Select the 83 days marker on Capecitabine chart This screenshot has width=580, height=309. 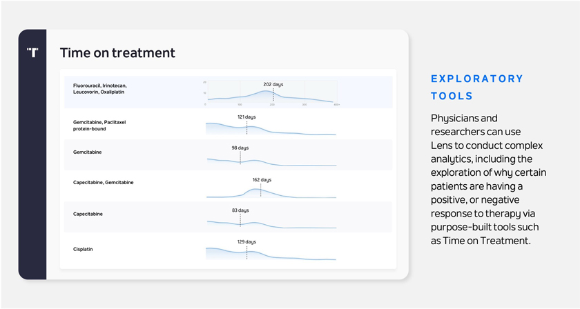[240, 210]
